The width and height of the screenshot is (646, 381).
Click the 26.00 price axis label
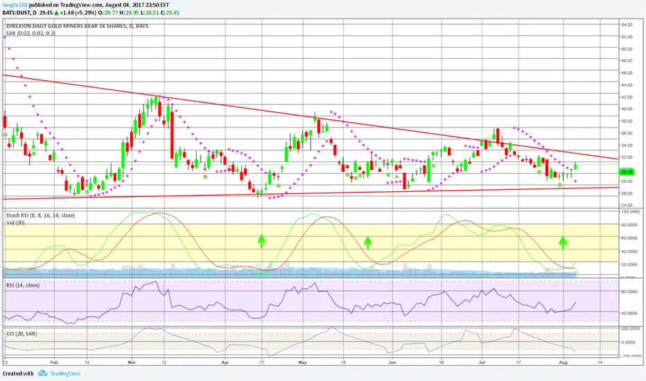[x=627, y=193]
